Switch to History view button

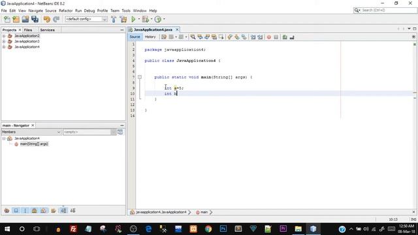[x=150, y=37]
